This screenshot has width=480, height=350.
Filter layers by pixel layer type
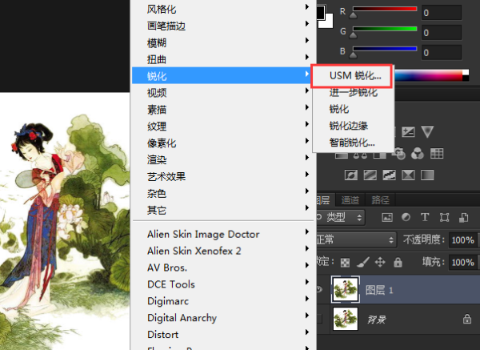[x=387, y=217]
